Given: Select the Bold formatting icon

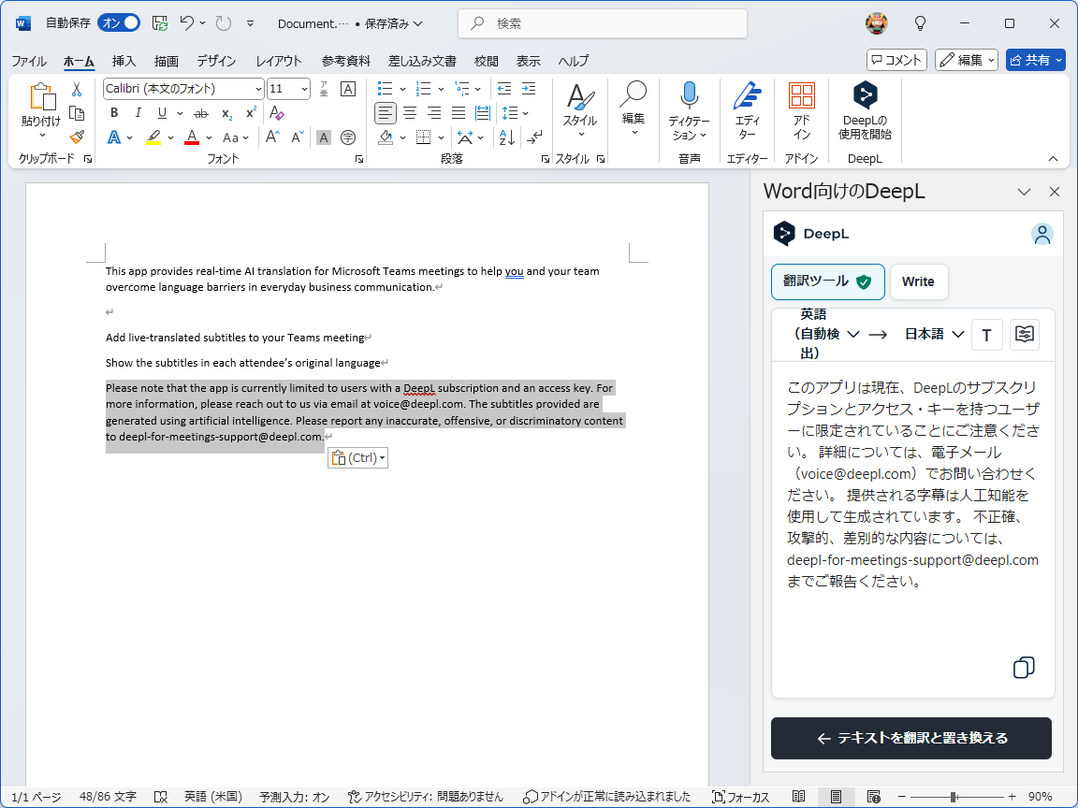Looking at the screenshot, I should coord(113,112).
